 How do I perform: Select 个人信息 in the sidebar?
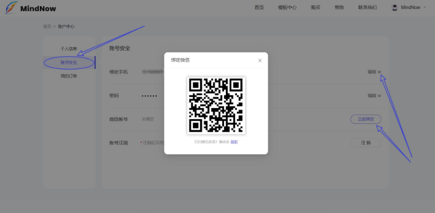tap(68, 49)
